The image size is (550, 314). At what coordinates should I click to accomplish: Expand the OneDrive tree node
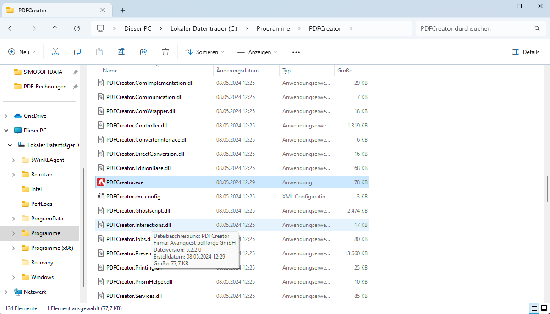tap(6, 116)
